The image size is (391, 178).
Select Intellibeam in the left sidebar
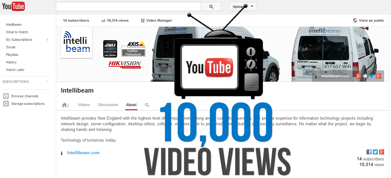click(14, 24)
